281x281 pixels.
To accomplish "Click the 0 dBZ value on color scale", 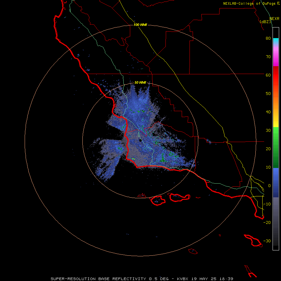I will pos(269,186).
